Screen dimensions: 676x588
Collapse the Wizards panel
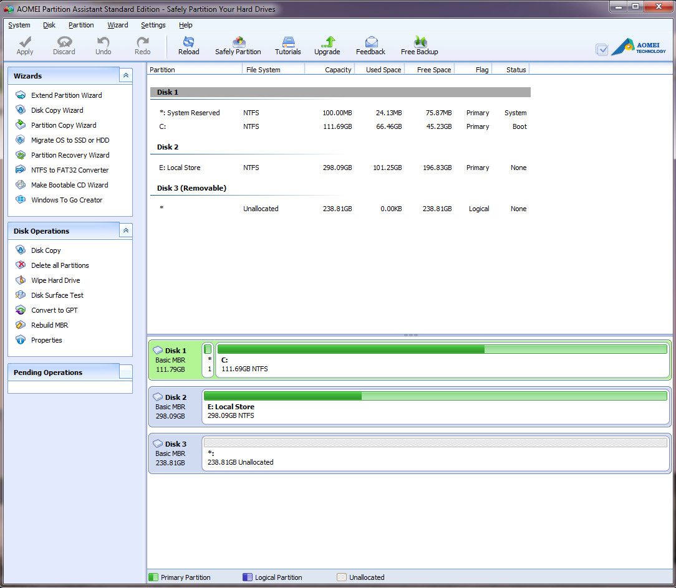tap(126, 75)
